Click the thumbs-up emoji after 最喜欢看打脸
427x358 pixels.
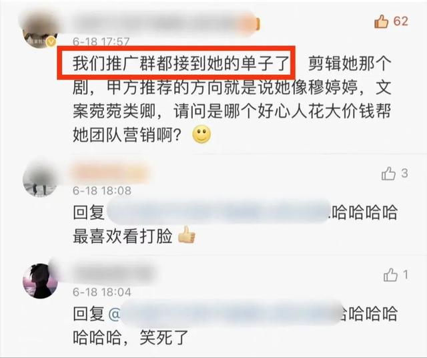pos(187,234)
